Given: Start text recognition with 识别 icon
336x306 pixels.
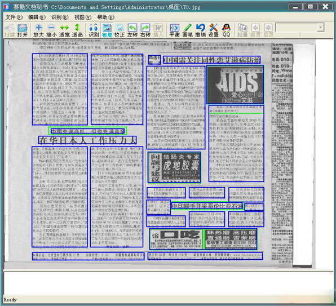Looking at the screenshot, I should pyautogui.click(x=94, y=30).
